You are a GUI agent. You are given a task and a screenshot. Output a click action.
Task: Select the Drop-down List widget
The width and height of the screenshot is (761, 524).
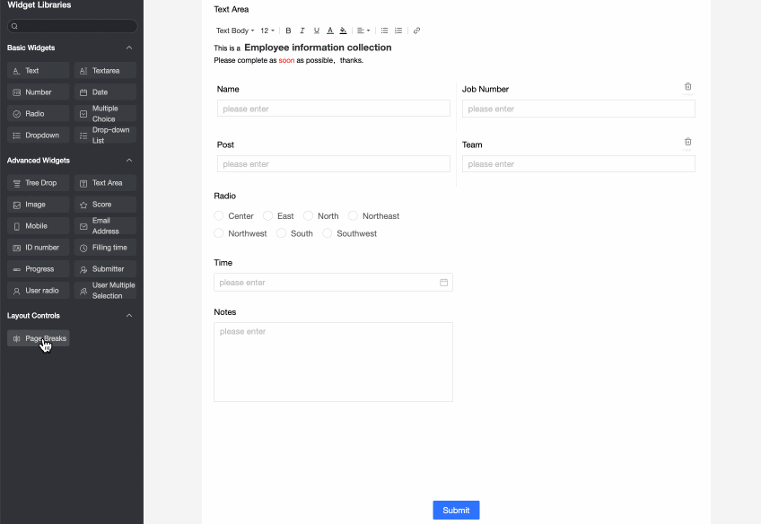105,135
